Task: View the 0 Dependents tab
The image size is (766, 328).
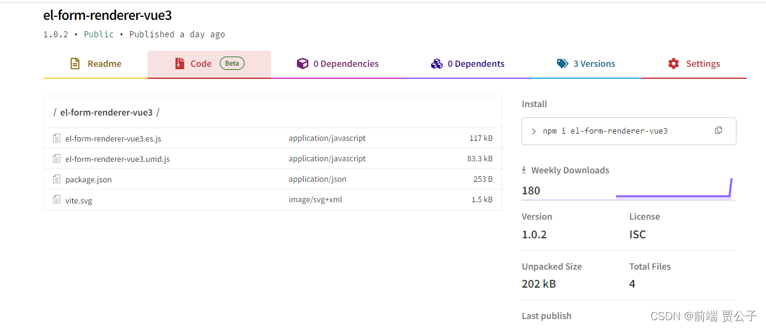Action: (468, 64)
